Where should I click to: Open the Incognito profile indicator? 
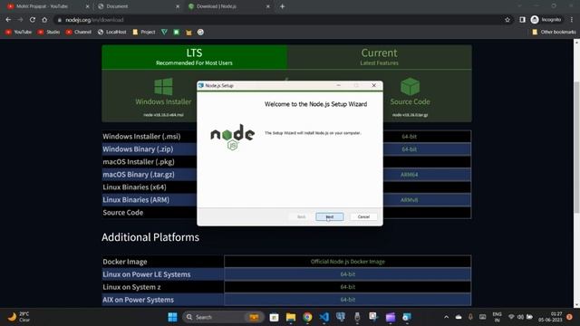pyautogui.click(x=546, y=20)
